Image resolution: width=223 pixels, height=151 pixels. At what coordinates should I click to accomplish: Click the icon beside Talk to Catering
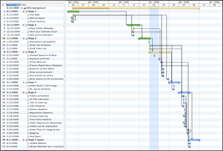pos(28,103)
